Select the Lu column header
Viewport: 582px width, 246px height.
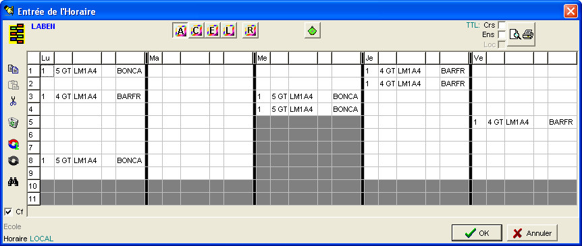(47, 58)
